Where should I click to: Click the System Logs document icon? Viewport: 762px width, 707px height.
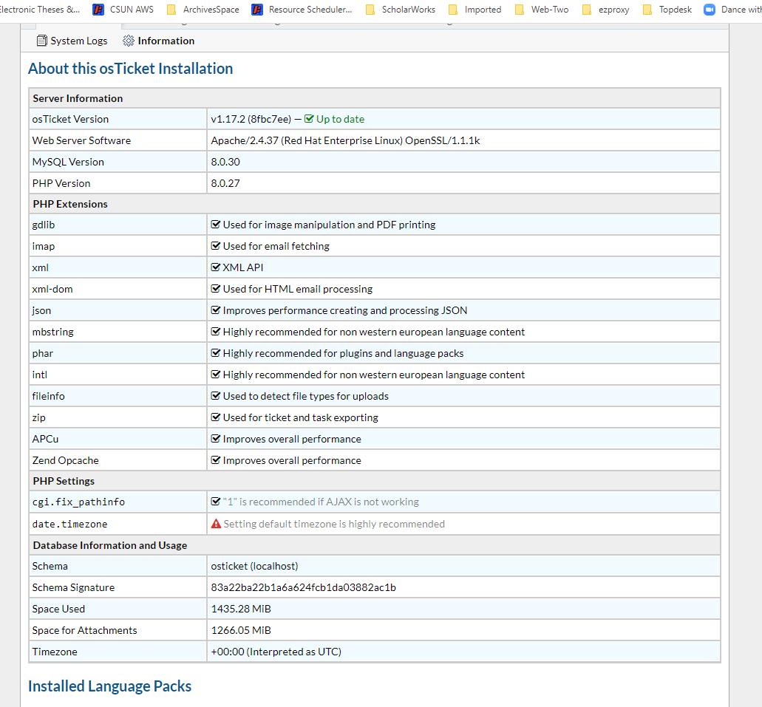click(42, 41)
